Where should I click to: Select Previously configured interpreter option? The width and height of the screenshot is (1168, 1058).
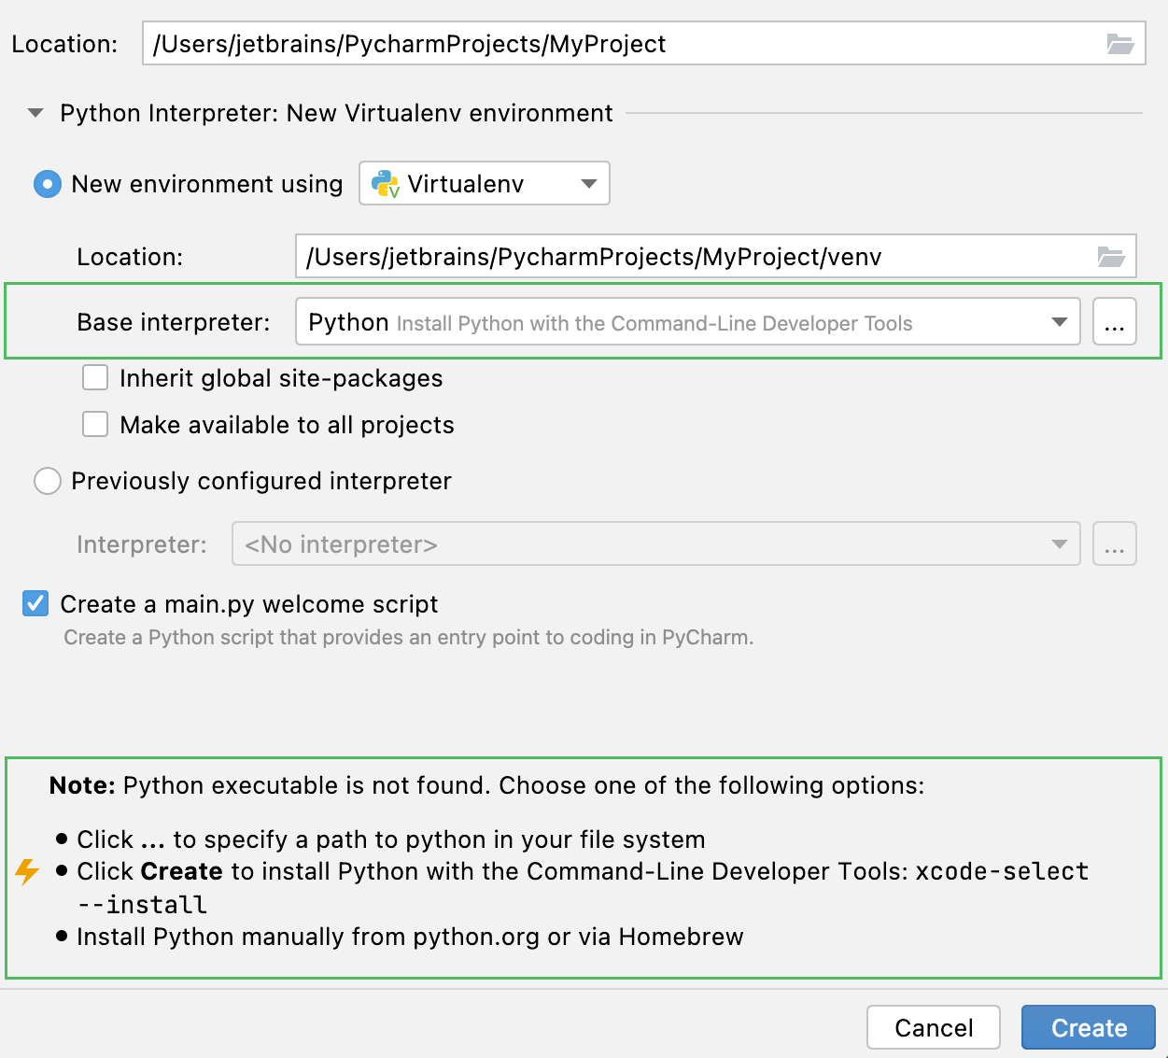47,481
